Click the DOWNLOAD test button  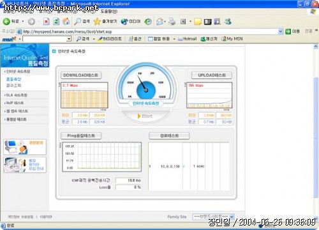click(81, 75)
